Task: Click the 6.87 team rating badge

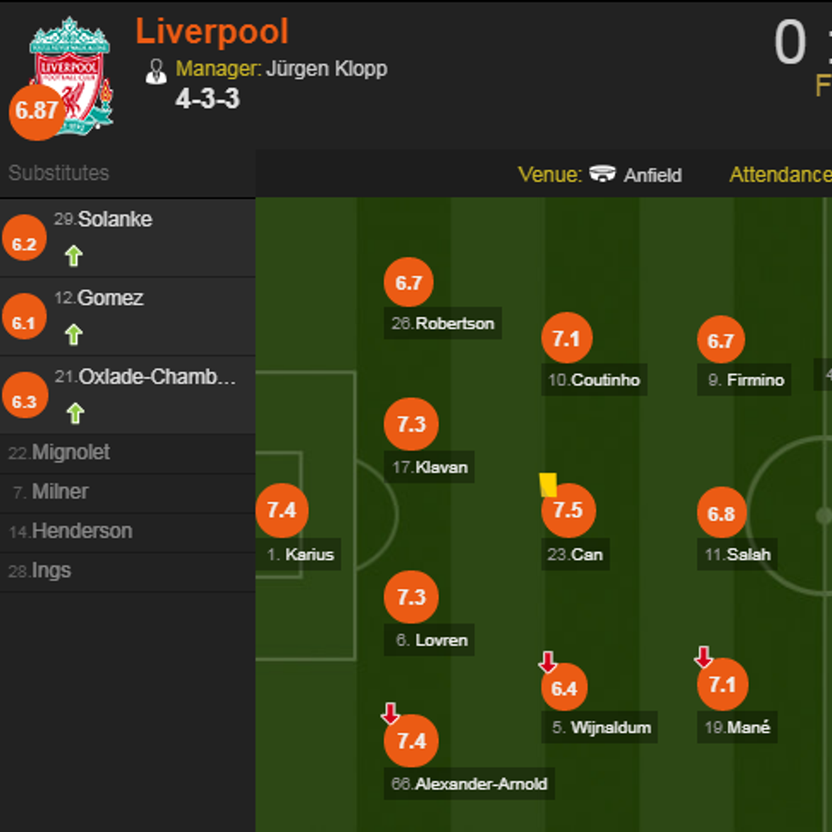Action: [37, 111]
